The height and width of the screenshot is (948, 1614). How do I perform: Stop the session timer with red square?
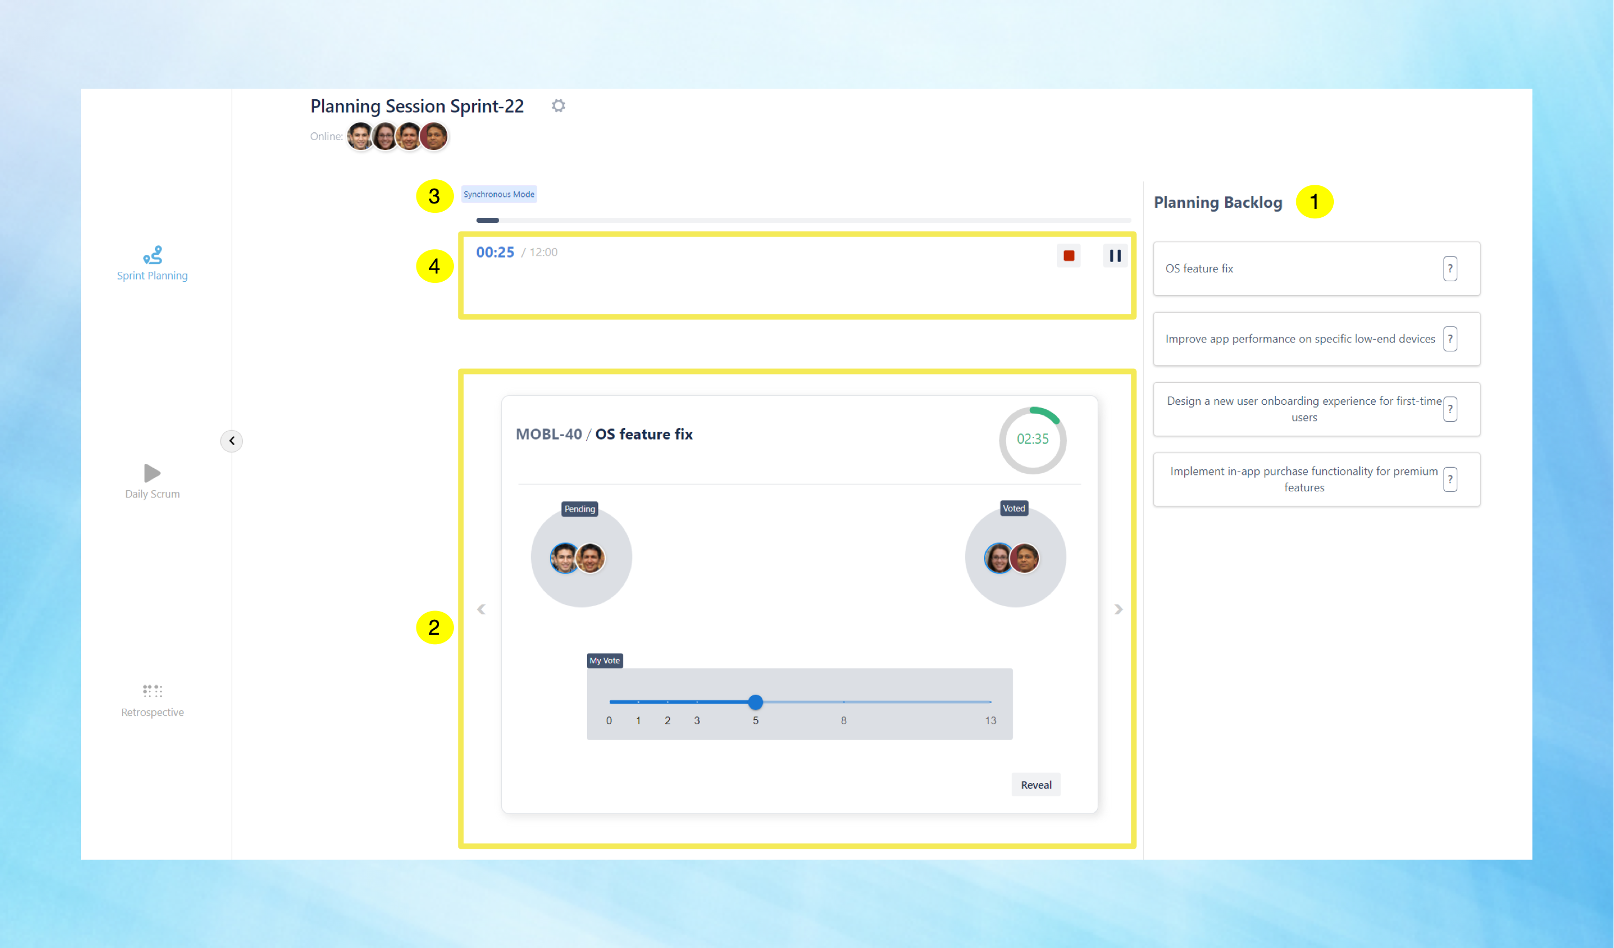[1068, 255]
